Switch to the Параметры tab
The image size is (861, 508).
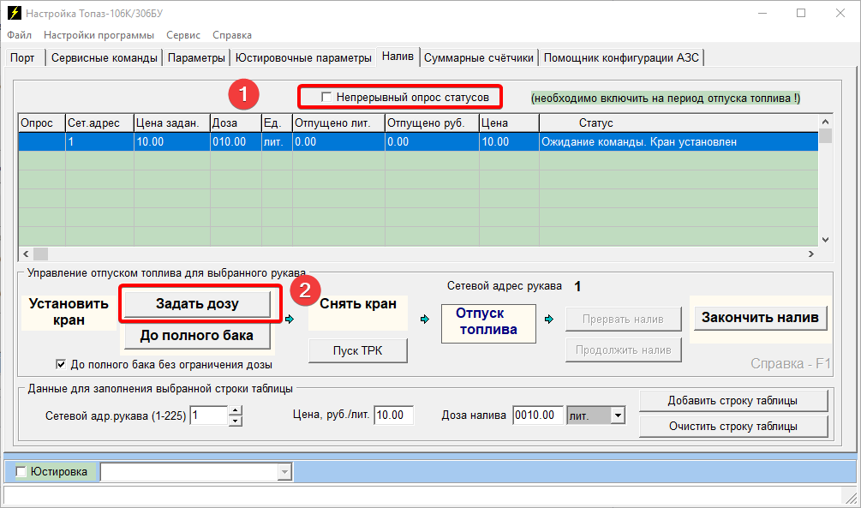pyautogui.click(x=196, y=57)
